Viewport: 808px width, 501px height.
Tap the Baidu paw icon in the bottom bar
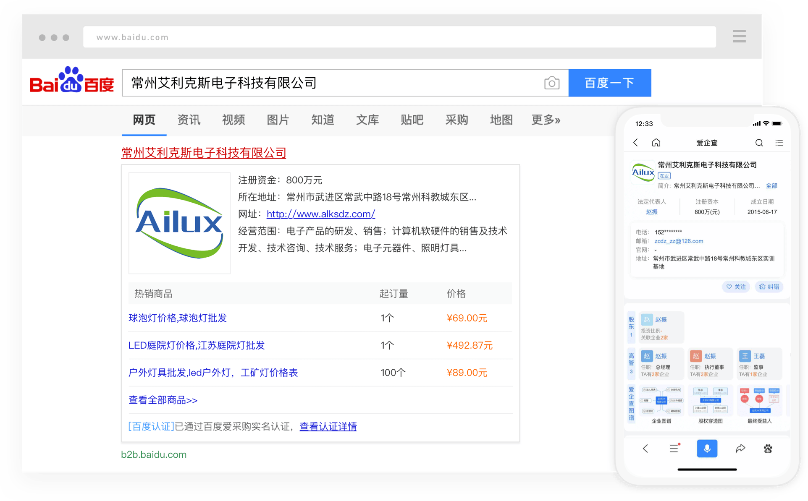(x=768, y=449)
